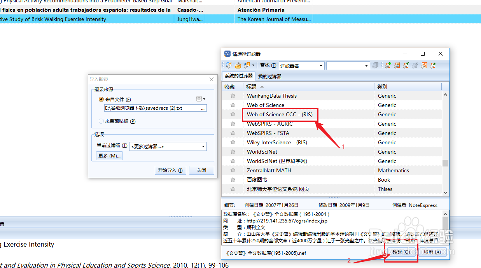The height and width of the screenshot is (268, 481).
Task: Click the edit filter icon with pencil
Action: pos(397,66)
